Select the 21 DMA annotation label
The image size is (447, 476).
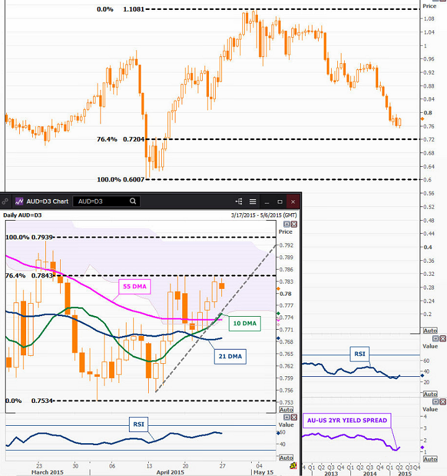pyautogui.click(x=230, y=356)
